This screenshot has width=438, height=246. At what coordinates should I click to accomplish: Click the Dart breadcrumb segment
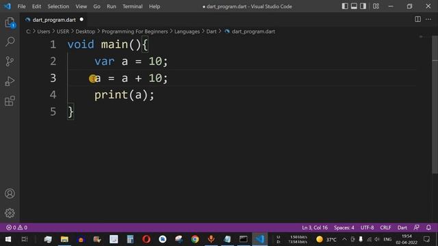pyautogui.click(x=211, y=31)
